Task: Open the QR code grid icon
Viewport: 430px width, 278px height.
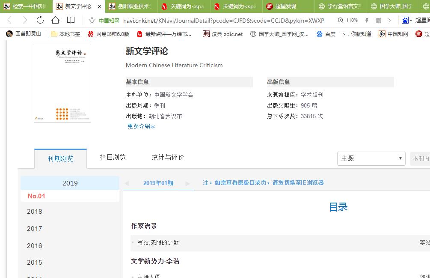Action: click(x=378, y=20)
